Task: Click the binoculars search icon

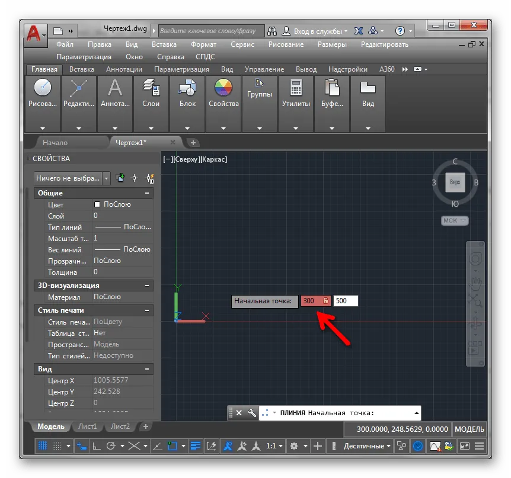Action: tap(272, 31)
